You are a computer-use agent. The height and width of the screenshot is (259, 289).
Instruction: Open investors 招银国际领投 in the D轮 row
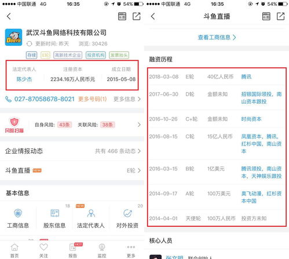click(x=256, y=94)
